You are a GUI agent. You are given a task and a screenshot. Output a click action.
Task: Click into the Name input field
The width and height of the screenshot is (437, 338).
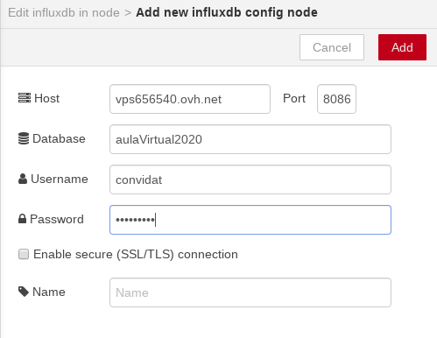(x=250, y=292)
